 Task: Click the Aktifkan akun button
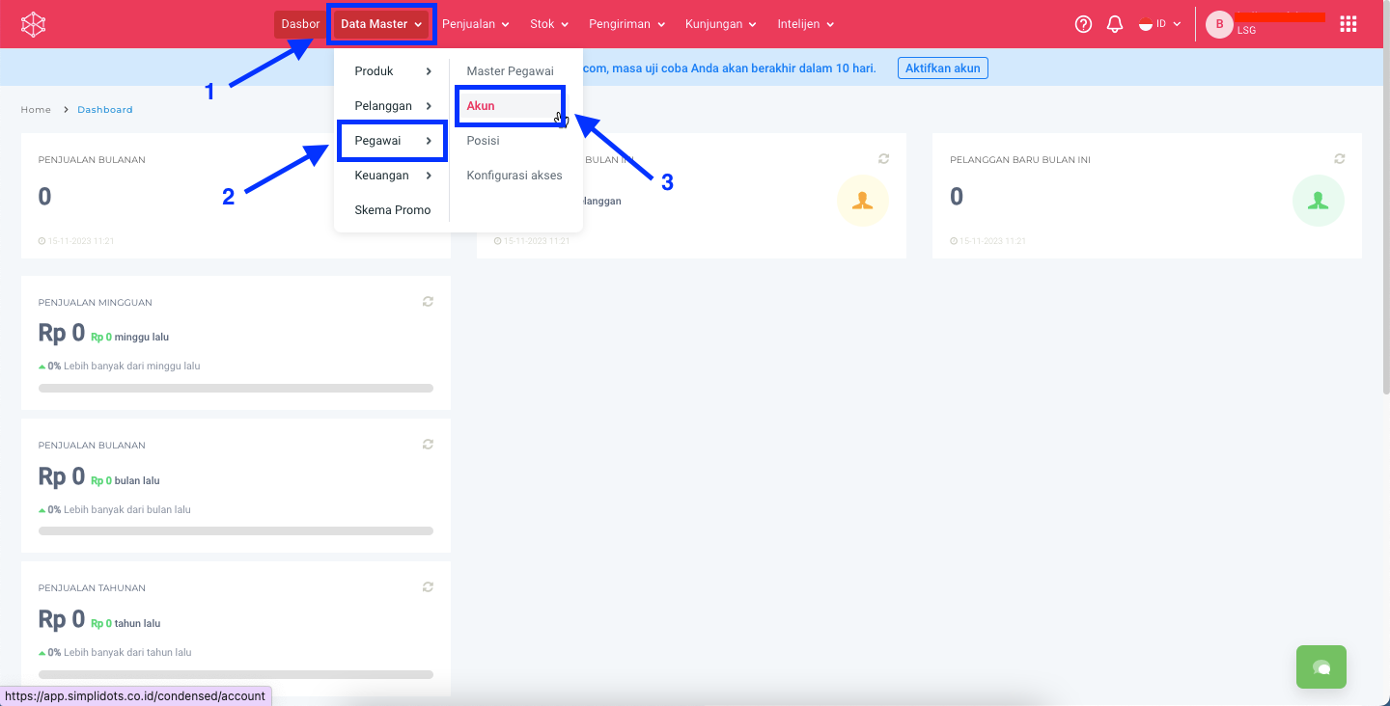click(x=942, y=68)
